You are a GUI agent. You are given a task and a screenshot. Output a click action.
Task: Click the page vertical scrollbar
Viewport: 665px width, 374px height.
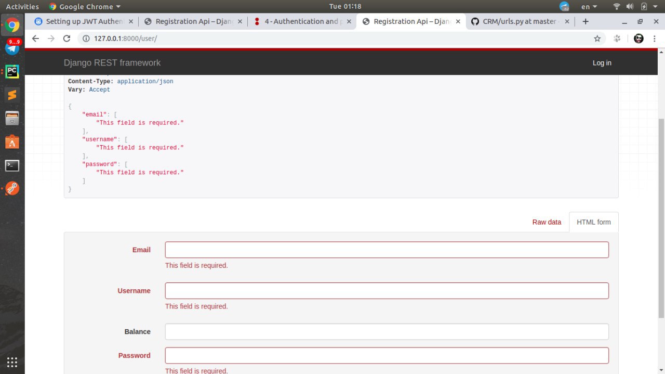(661, 218)
